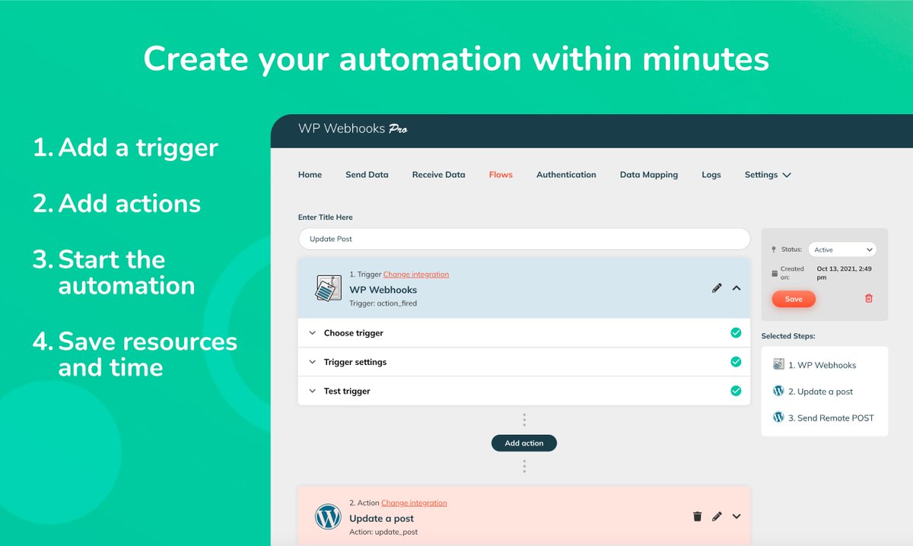The height and width of the screenshot is (546, 913).
Task: Click the WP Webhooks trigger integration icon
Action: coord(328,288)
